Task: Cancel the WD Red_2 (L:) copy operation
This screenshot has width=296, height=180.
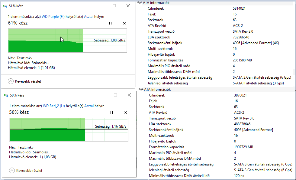Action: (x=126, y=113)
